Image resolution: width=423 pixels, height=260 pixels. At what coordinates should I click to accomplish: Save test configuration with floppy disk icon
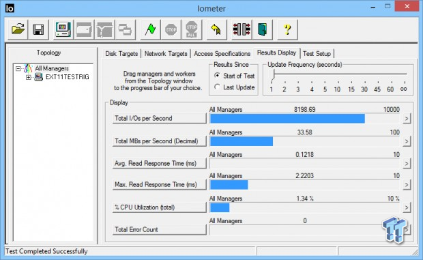point(38,29)
